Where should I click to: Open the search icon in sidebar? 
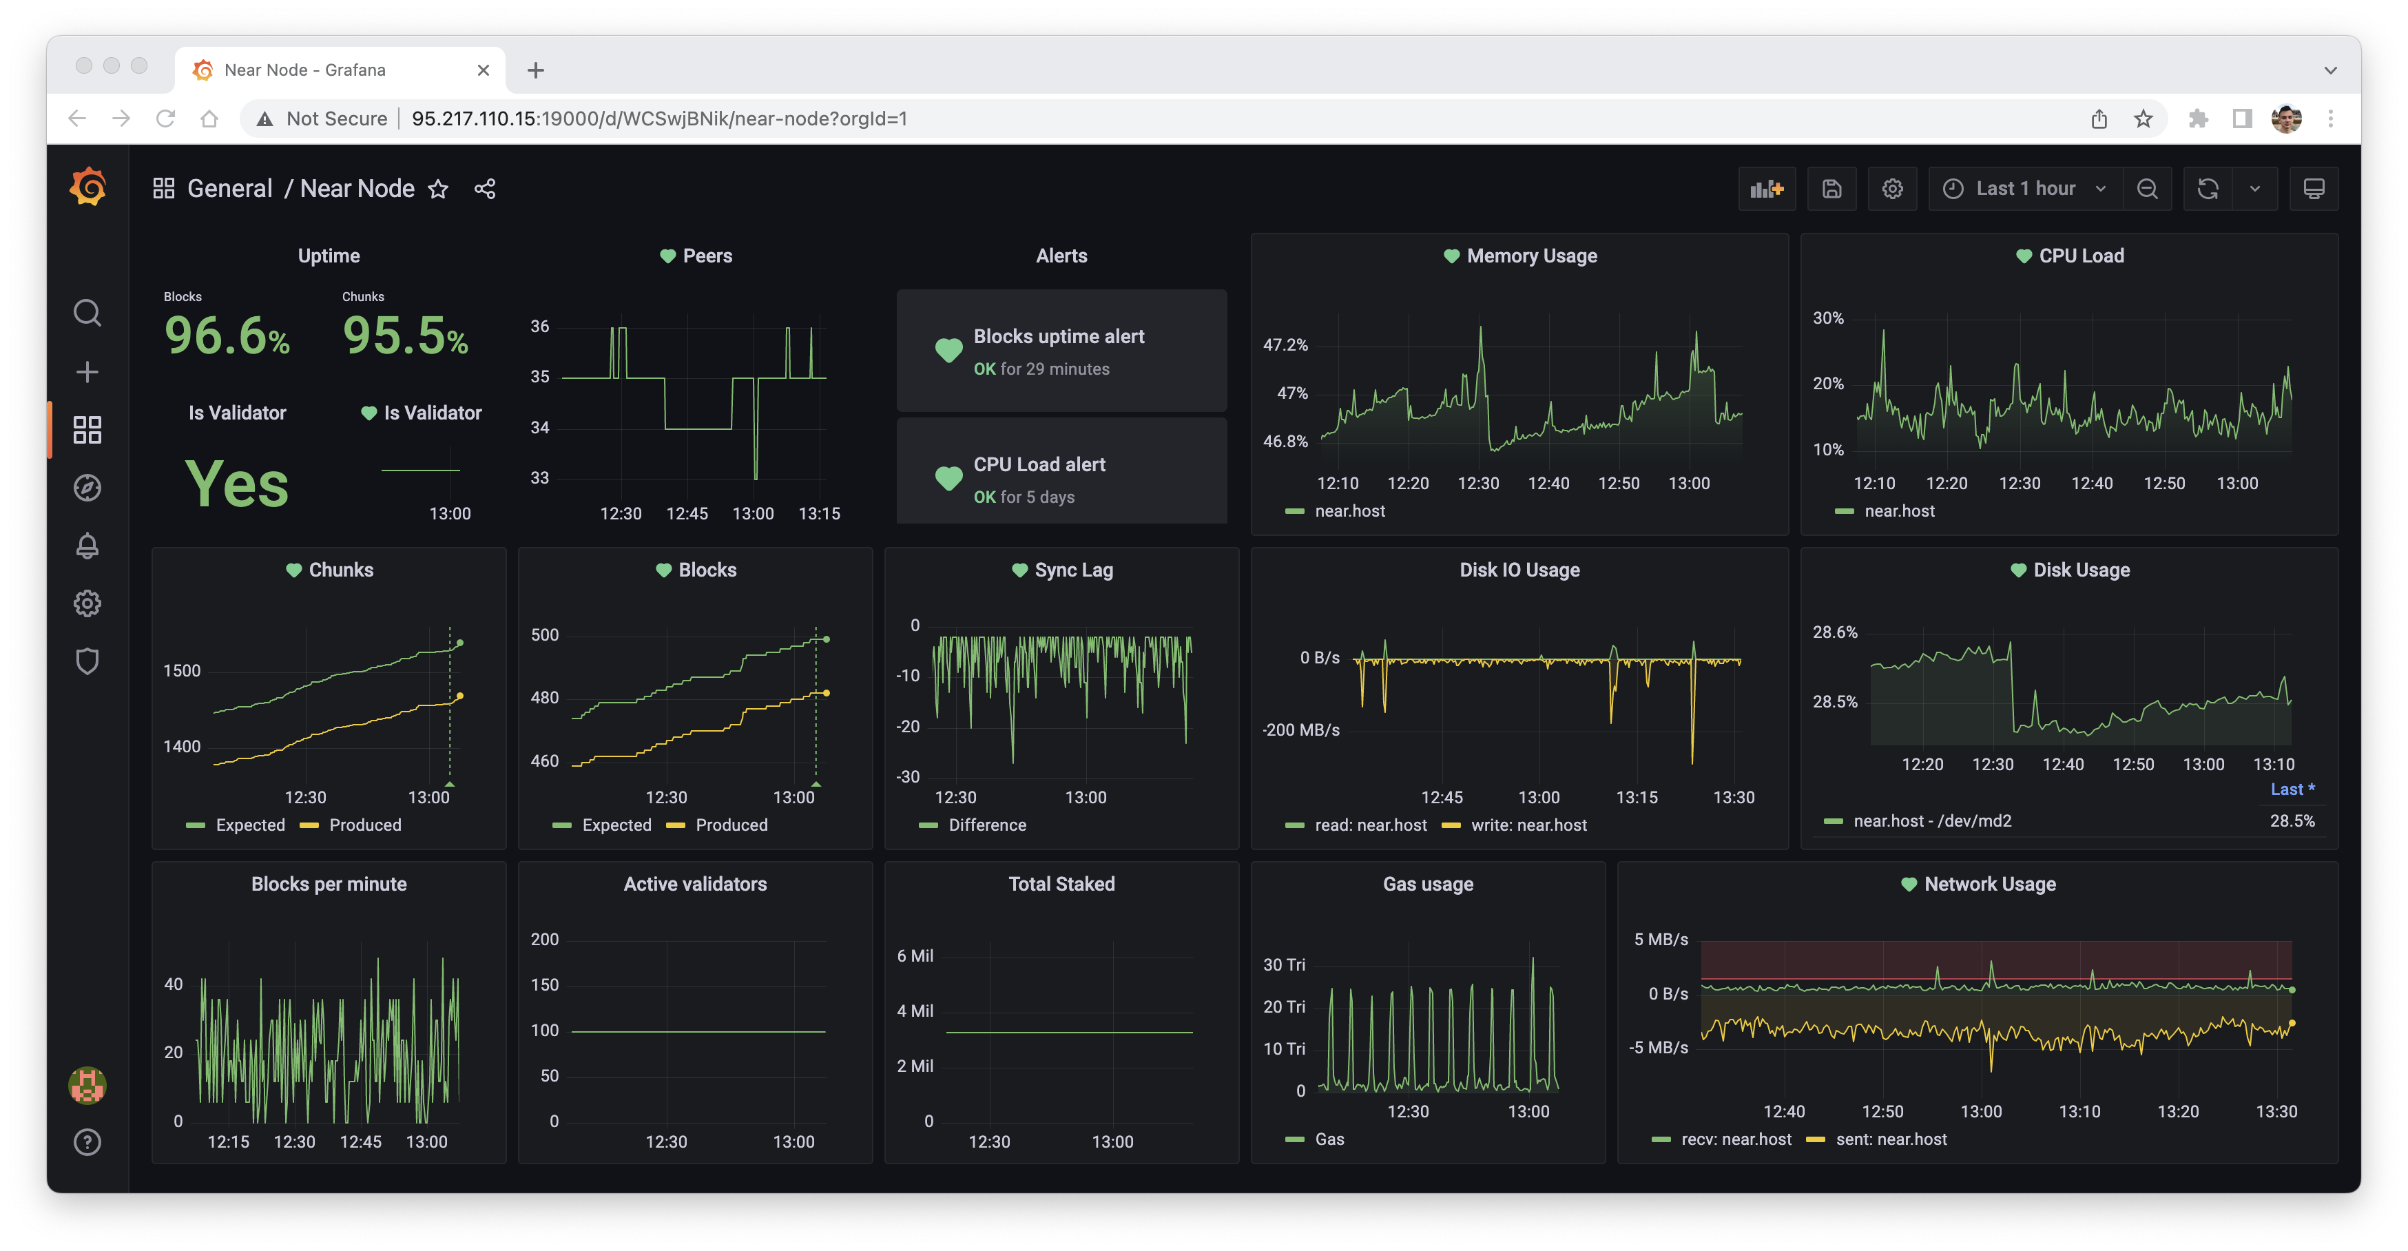[x=87, y=313]
